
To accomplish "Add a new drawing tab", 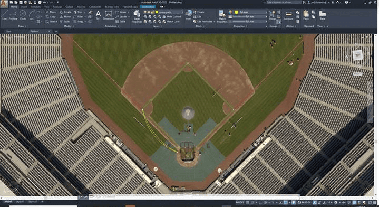I will tap(56, 31).
